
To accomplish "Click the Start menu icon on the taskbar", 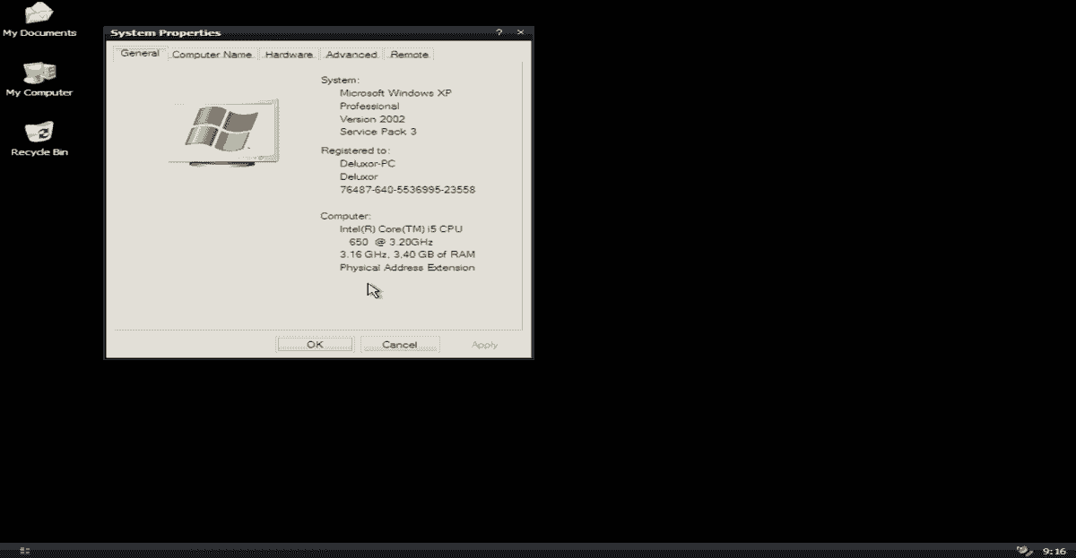I will pos(24,548).
